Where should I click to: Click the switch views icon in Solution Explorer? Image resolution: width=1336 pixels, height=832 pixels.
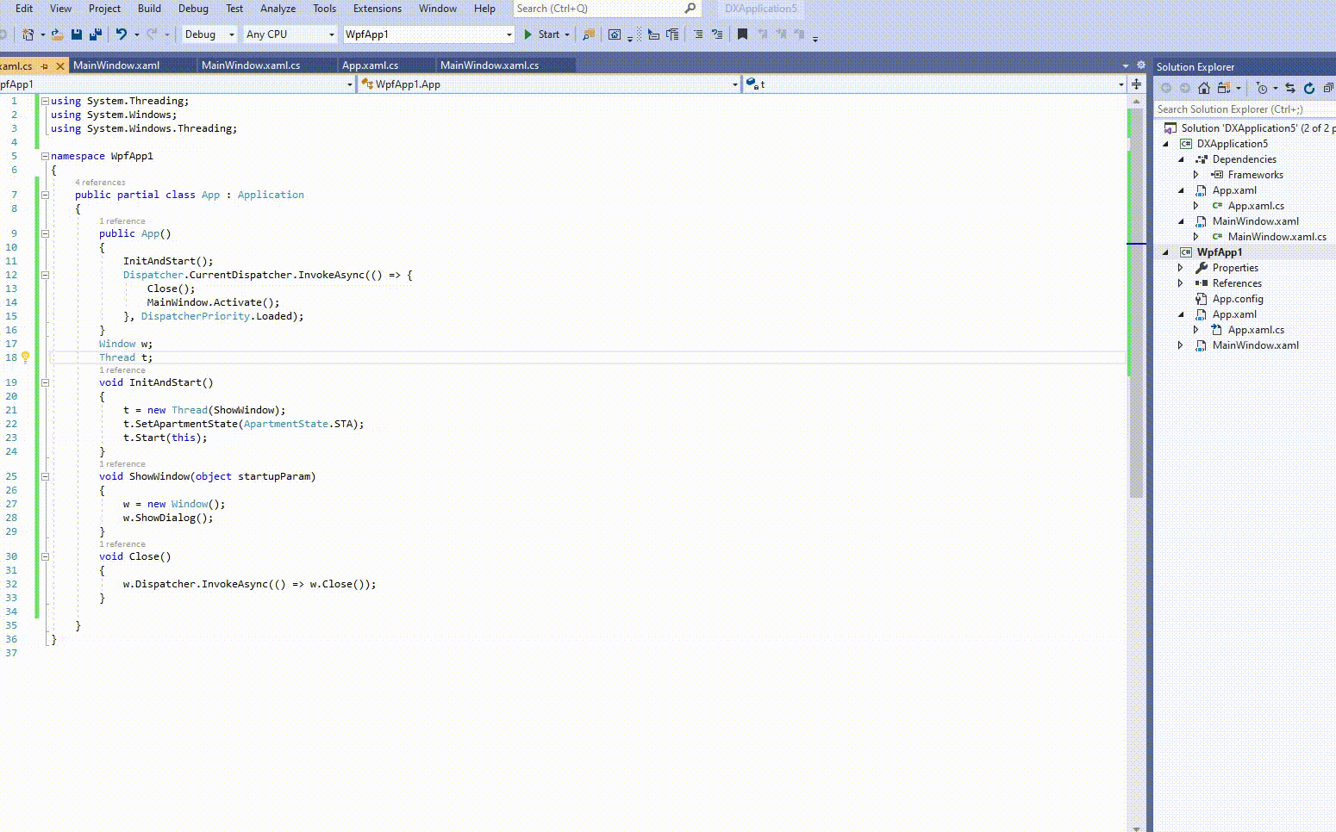1223,88
